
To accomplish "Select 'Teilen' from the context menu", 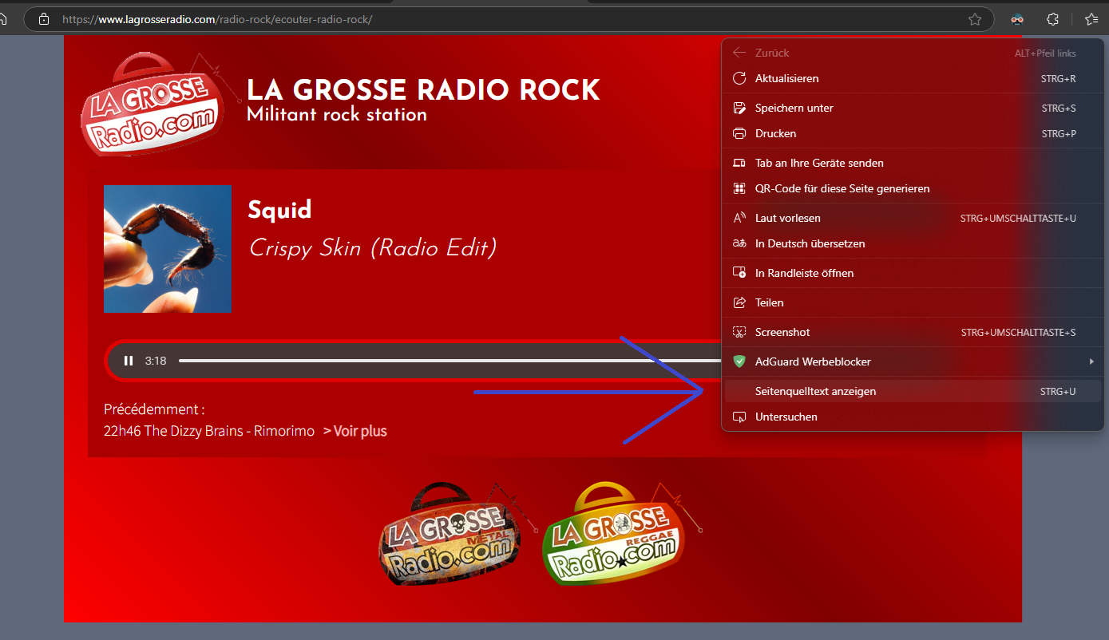I will click(x=913, y=302).
